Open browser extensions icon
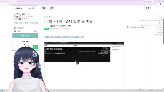This screenshot has height=92, width=164. click(155, 4)
